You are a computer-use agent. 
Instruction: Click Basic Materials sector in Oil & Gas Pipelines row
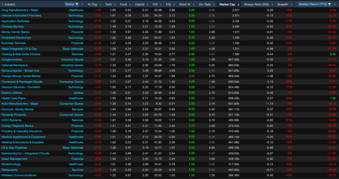tap(73, 148)
